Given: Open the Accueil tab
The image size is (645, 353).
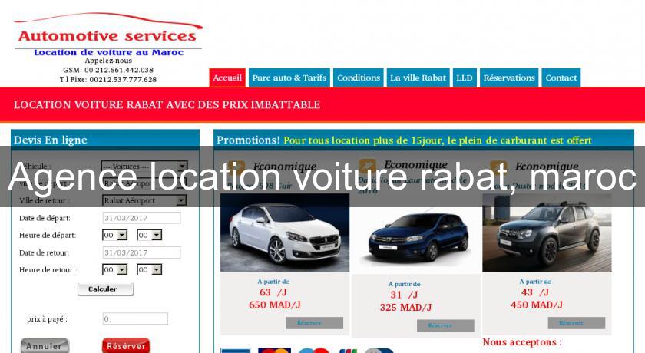Looking at the screenshot, I should (227, 78).
